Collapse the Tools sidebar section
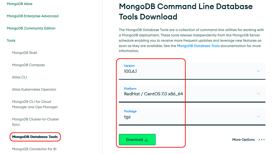Viewport: 277px width, 154px height. coord(11,40)
